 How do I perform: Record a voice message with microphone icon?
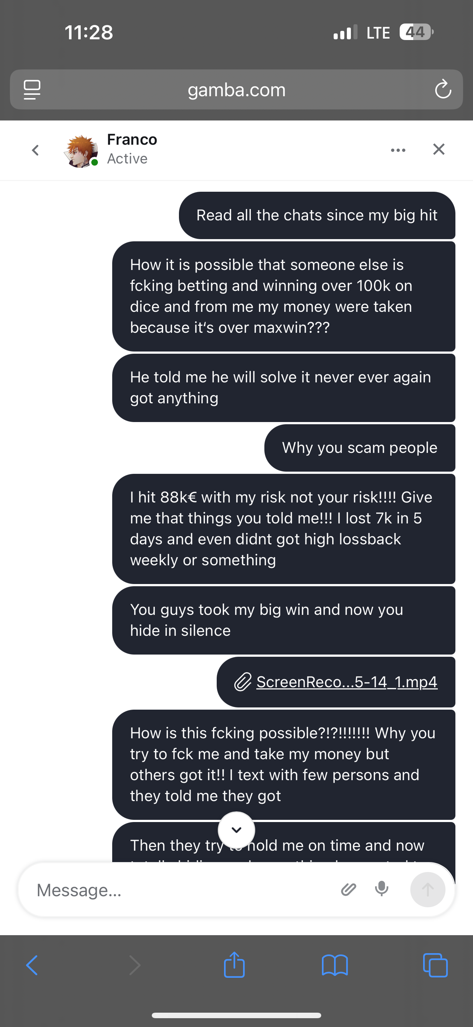tap(381, 889)
